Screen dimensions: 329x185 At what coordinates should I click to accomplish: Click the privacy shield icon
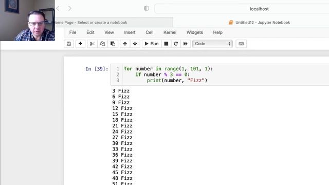click(146, 8)
